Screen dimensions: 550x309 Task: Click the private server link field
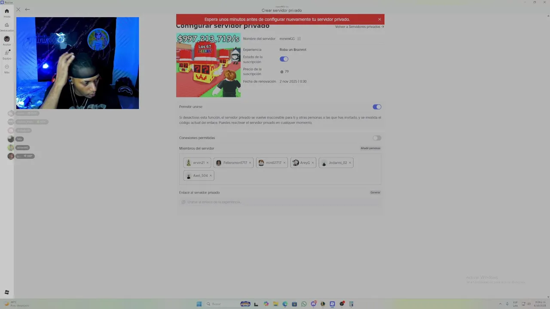pos(280,202)
